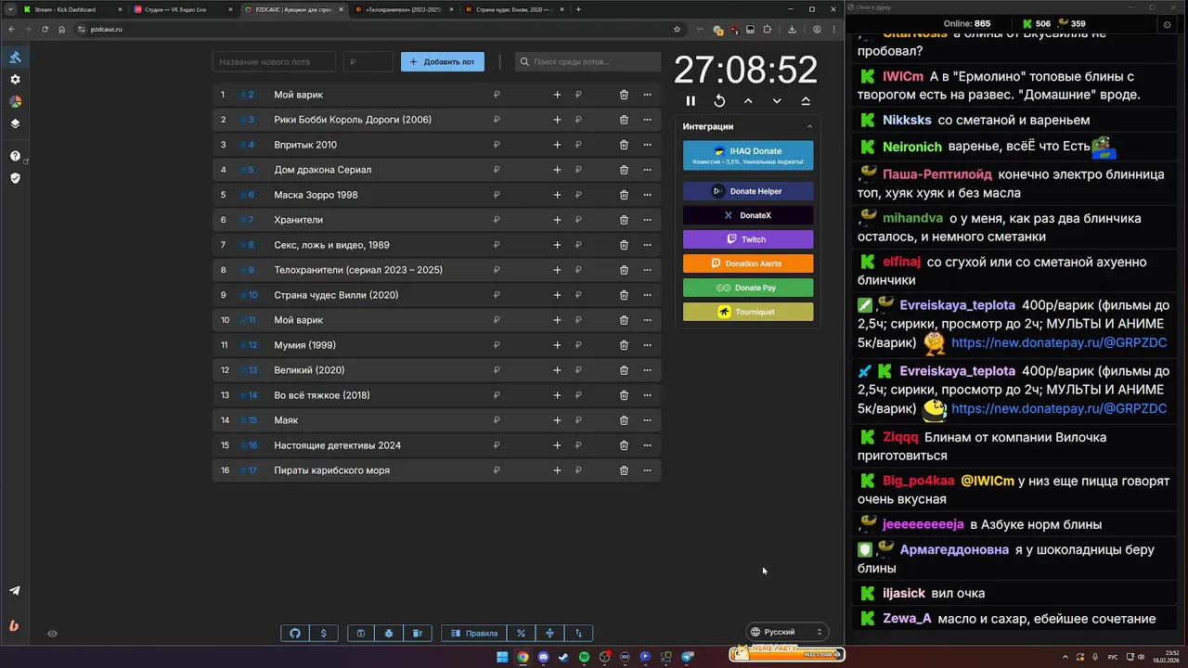Click the split divider bottom toolbar icon
1188x668 pixels.
point(549,633)
